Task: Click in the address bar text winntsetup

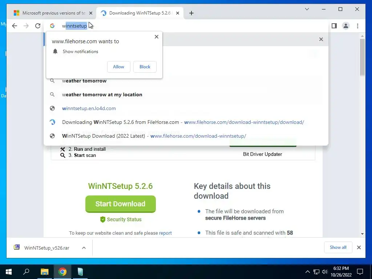Action: (74, 26)
